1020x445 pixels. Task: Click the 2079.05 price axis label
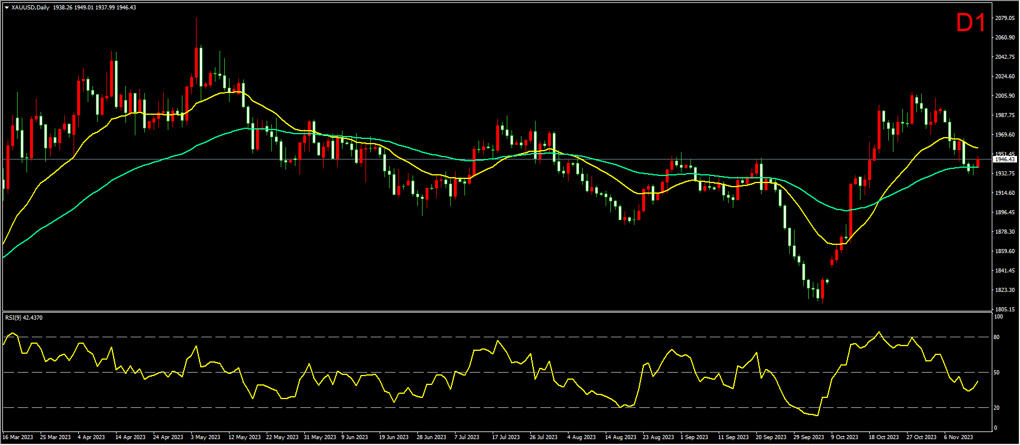1004,18
